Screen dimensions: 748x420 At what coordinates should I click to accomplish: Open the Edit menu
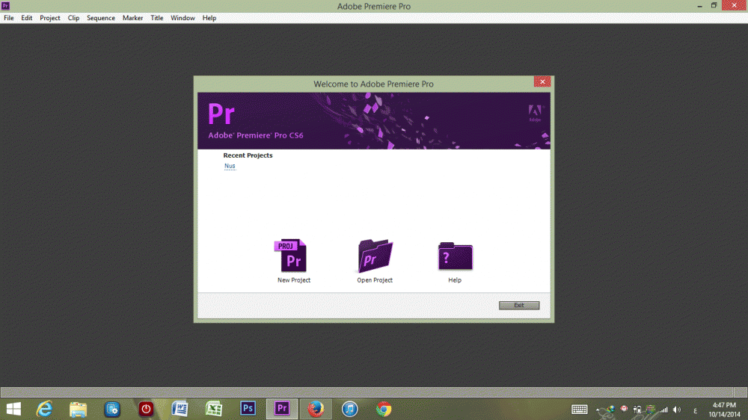point(27,18)
